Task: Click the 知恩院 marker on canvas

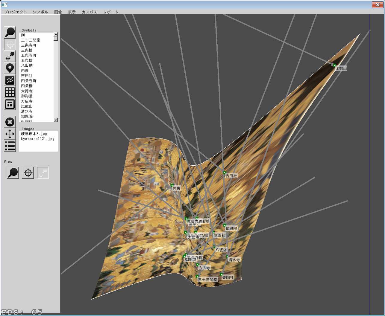Action: 225,225
